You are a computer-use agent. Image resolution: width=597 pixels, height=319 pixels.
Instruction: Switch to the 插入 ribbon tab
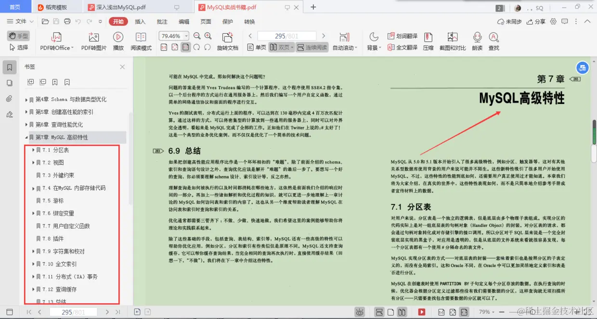[140, 22]
